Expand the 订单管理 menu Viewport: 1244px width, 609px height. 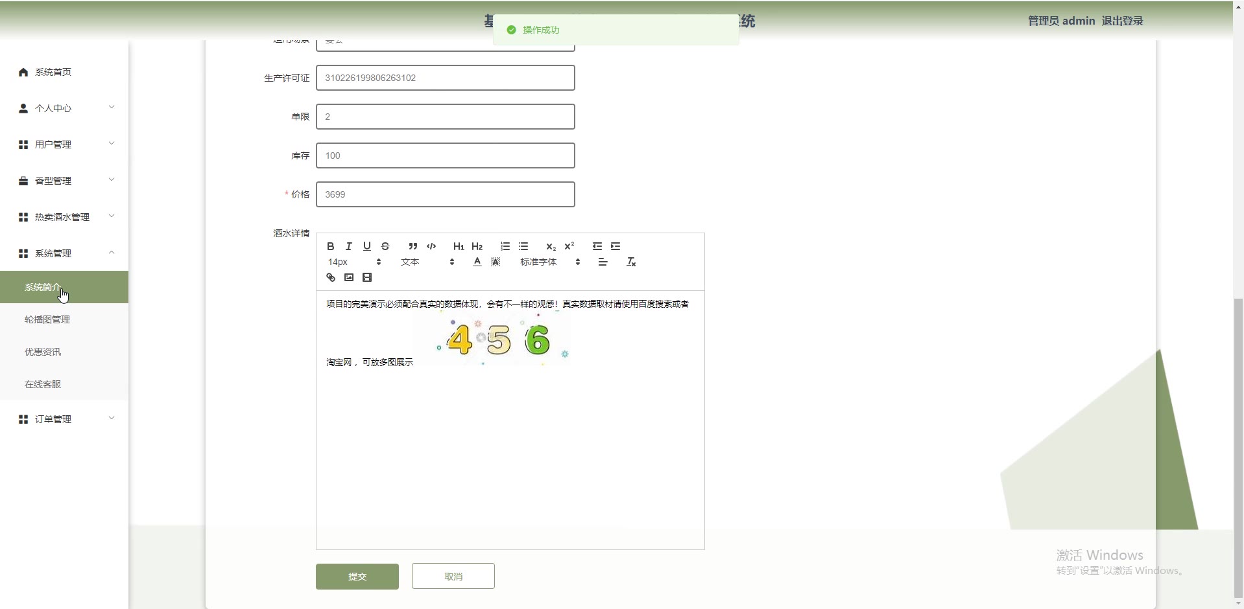pos(64,419)
